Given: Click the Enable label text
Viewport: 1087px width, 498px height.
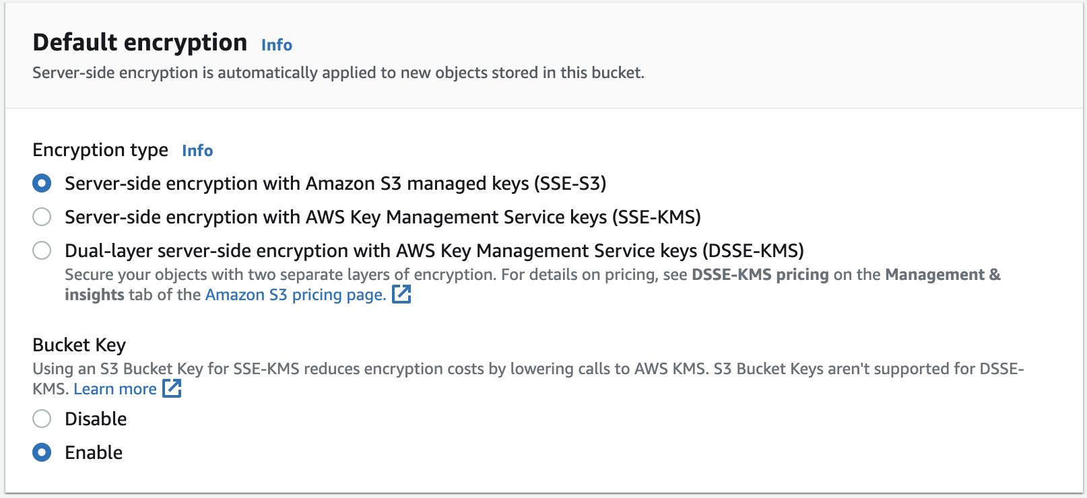Looking at the screenshot, I should click(x=94, y=452).
